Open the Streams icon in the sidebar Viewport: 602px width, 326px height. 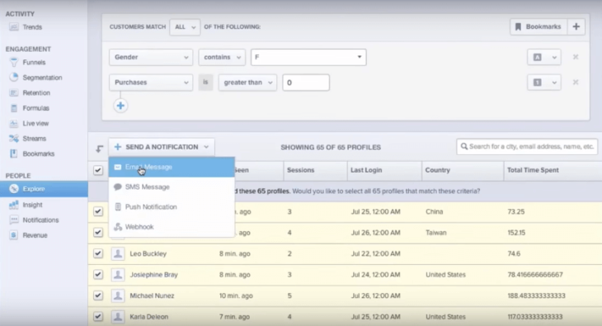click(14, 139)
